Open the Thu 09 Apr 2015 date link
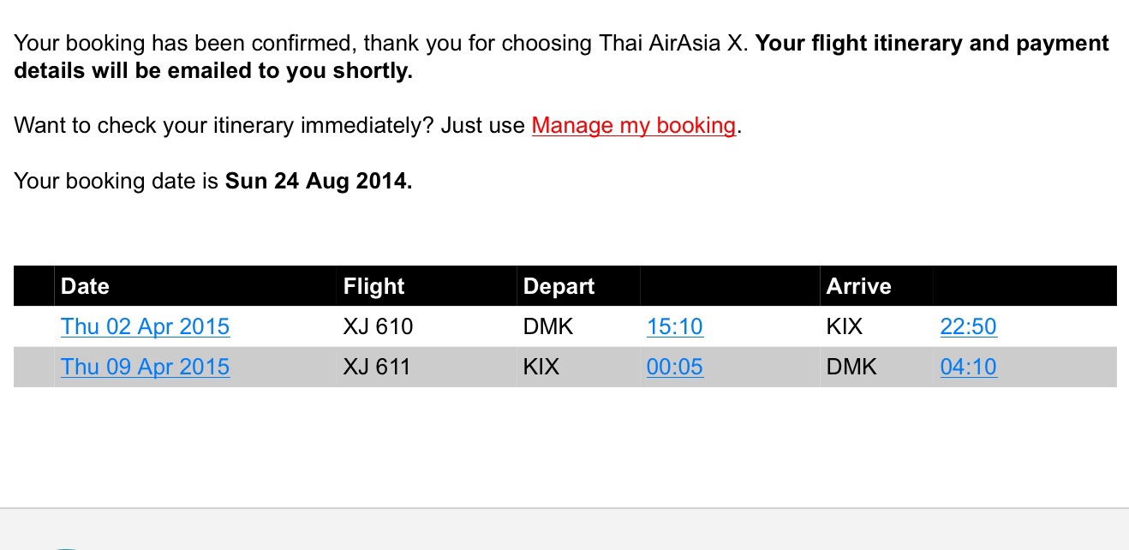 pyautogui.click(x=145, y=367)
